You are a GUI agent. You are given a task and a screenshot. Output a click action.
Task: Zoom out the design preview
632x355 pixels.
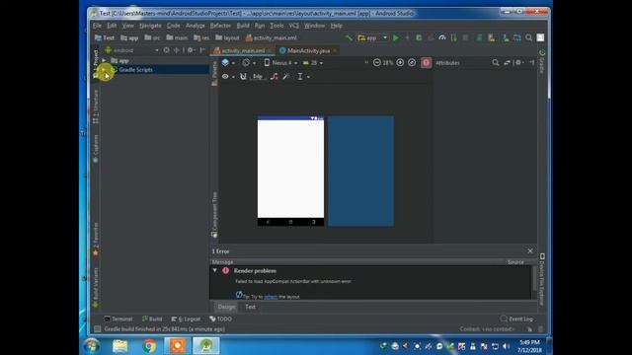coord(376,63)
